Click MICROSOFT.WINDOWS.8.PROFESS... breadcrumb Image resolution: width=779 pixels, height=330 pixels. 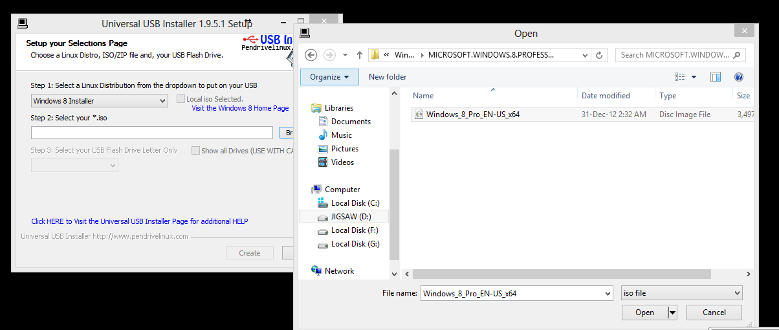click(491, 55)
